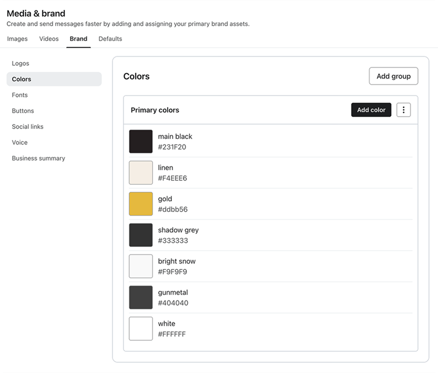Screen dimensions: 438x373
Task: Open the Voice sidebar item
Action: coord(20,142)
